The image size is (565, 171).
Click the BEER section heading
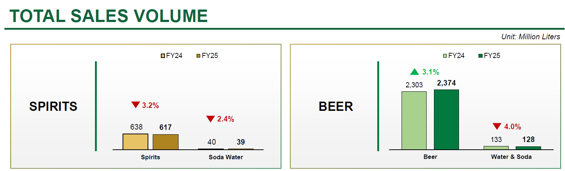point(336,106)
